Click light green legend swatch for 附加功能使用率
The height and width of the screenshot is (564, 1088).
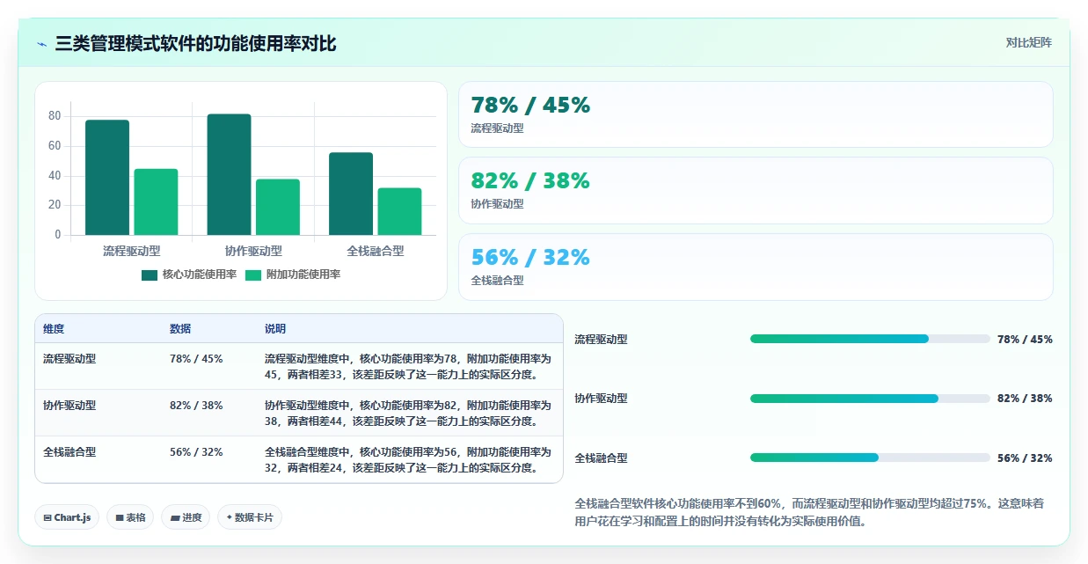tap(253, 275)
